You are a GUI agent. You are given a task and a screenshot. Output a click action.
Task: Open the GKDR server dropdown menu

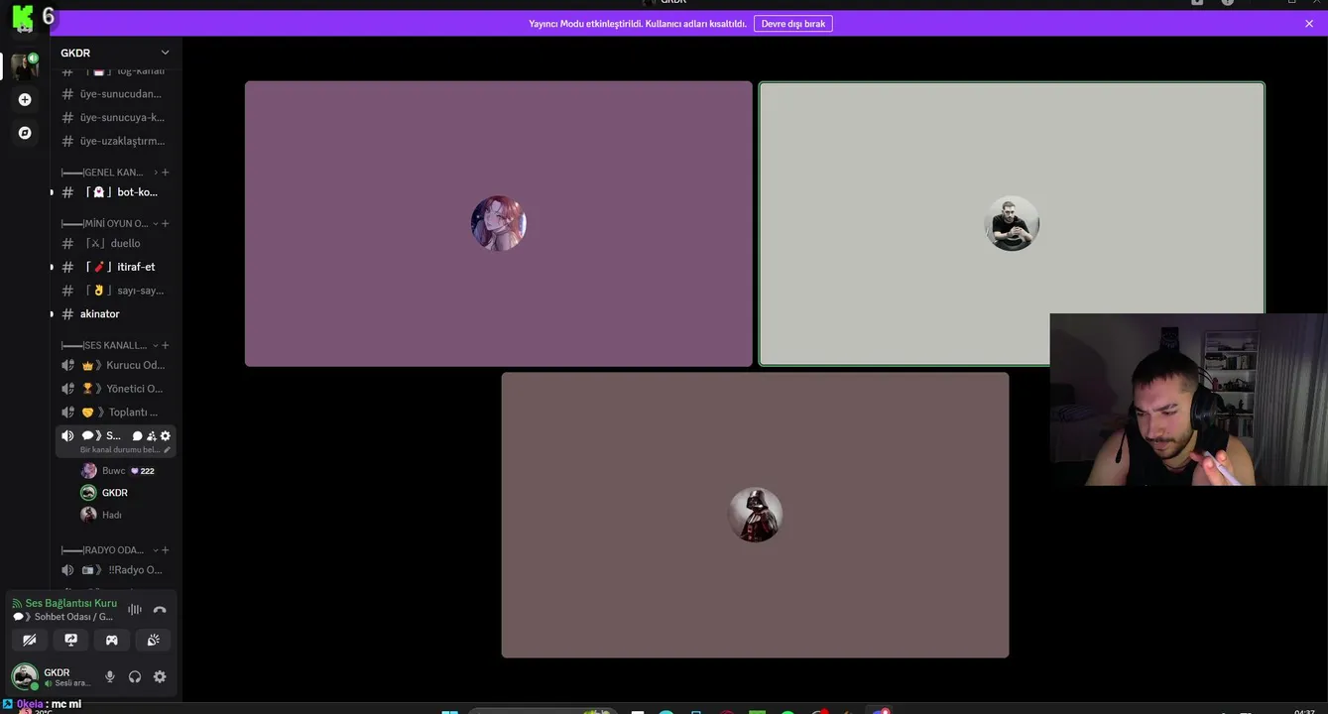point(115,53)
